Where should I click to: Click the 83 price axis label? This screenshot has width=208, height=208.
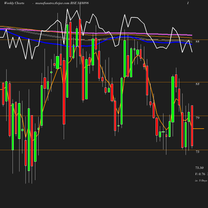197,84
